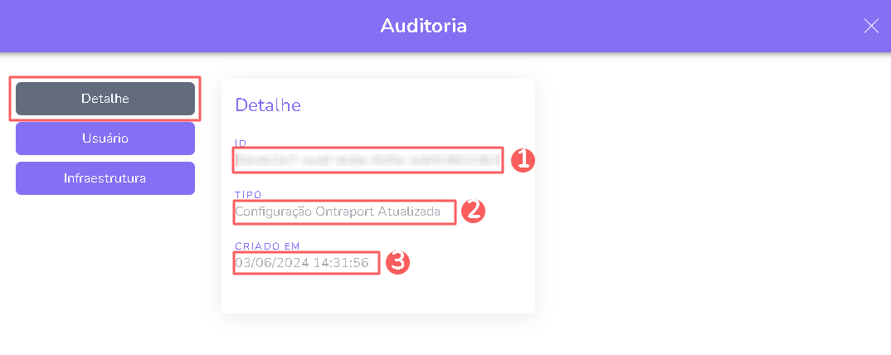The image size is (891, 355).
Task: Click the 'Detalhe' card heading
Action: (x=268, y=105)
